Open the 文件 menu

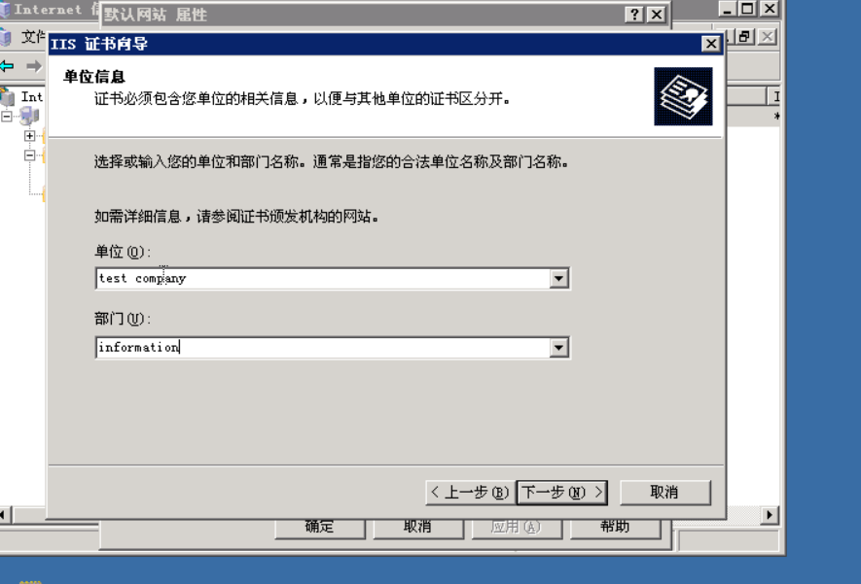(32, 37)
